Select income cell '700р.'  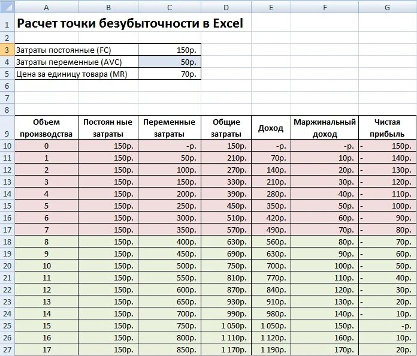click(271, 266)
